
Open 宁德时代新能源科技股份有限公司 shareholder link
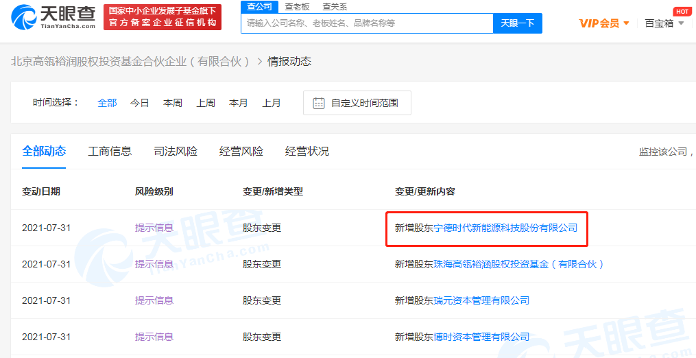tap(505, 228)
